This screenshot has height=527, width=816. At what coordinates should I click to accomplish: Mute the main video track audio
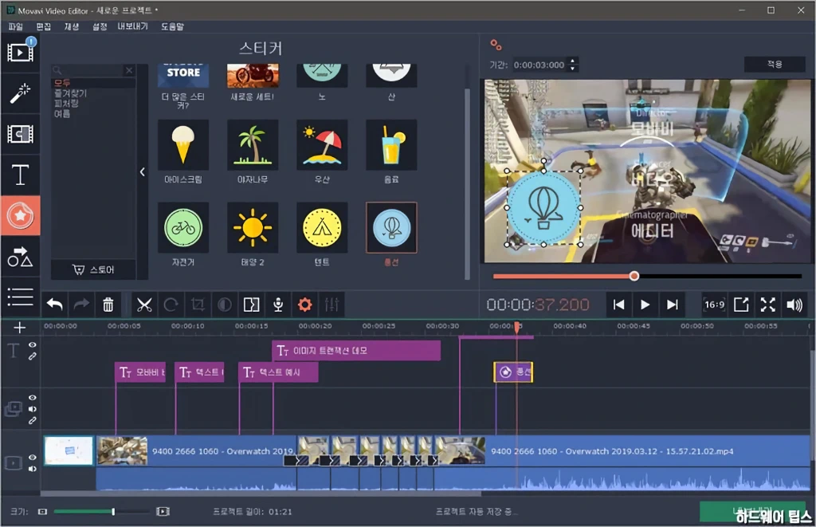coord(32,469)
